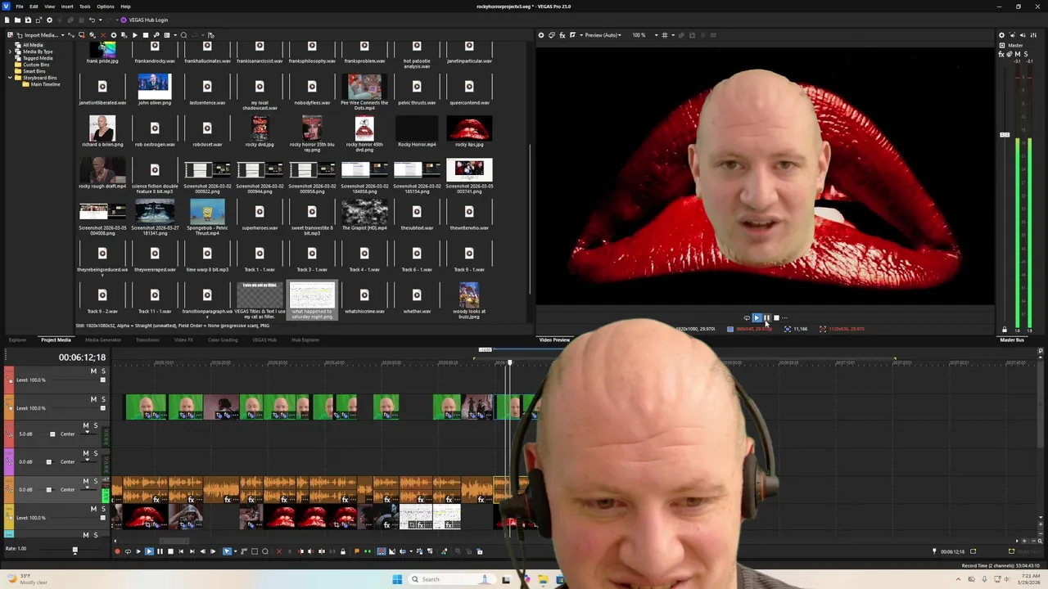This screenshot has width=1048, height=589.
Task: Toggle snapping in timeline toolbar
Action: (382, 551)
